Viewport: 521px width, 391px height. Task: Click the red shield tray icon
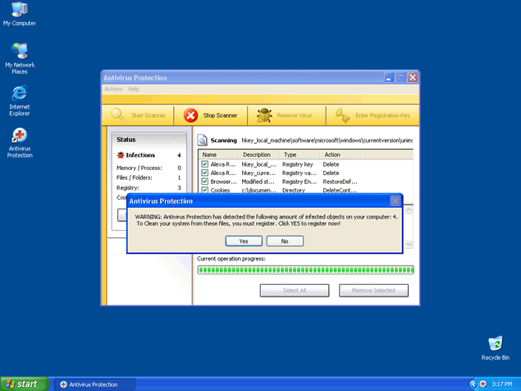[483, 384]
